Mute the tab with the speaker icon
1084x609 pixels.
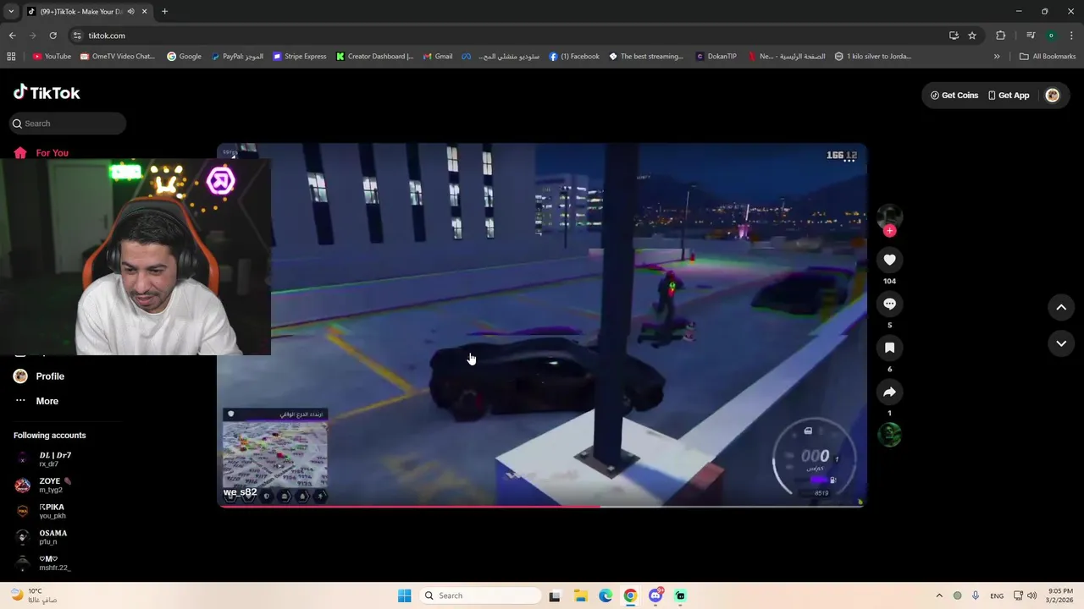(130, 12)
